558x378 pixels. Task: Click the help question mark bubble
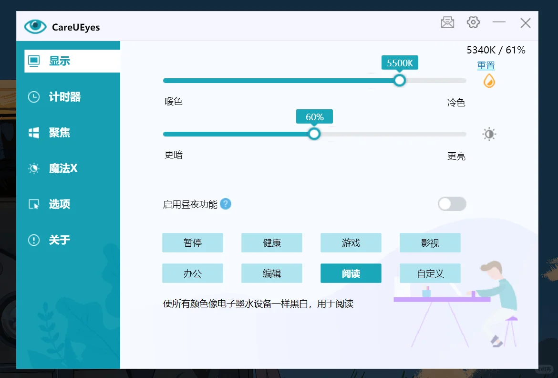point(225,204)
